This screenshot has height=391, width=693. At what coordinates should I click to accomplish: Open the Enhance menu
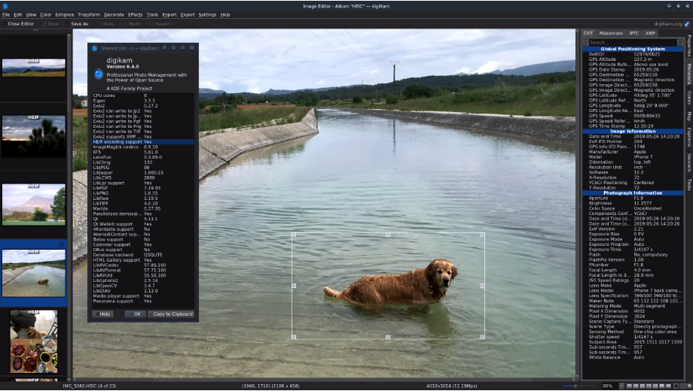click(x=65, y=14)
